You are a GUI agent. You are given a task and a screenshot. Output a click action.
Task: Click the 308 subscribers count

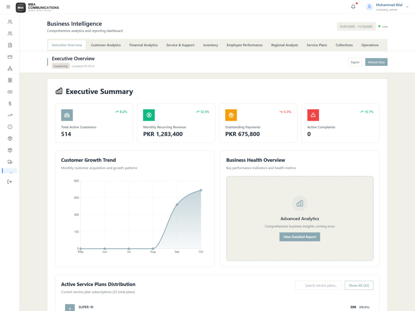coord(353,307)
